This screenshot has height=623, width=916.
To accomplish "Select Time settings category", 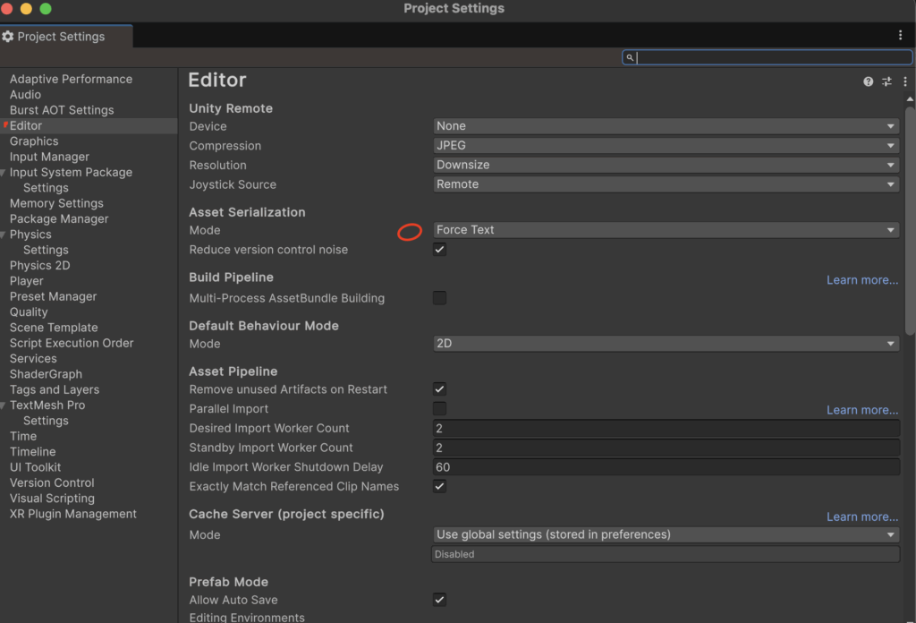I will (x=23, y=436).
